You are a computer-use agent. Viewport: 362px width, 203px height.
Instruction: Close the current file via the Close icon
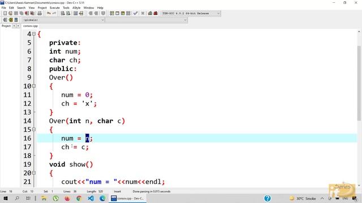tap(27, 14)
